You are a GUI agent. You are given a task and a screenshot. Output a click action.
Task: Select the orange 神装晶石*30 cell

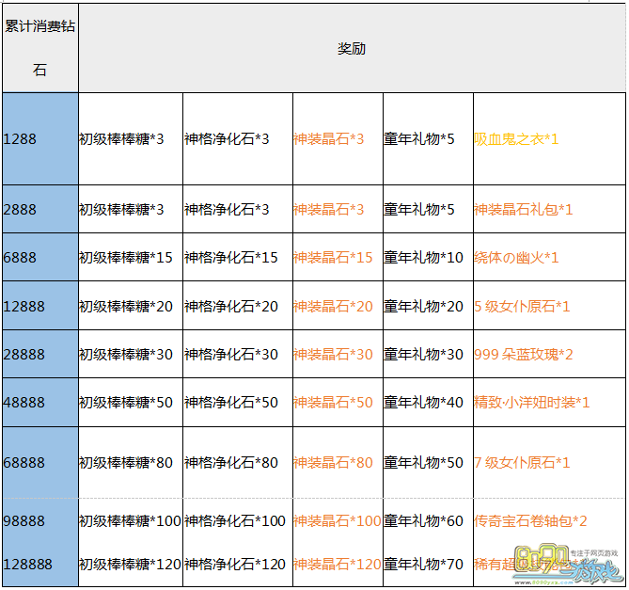pos(333,354)
